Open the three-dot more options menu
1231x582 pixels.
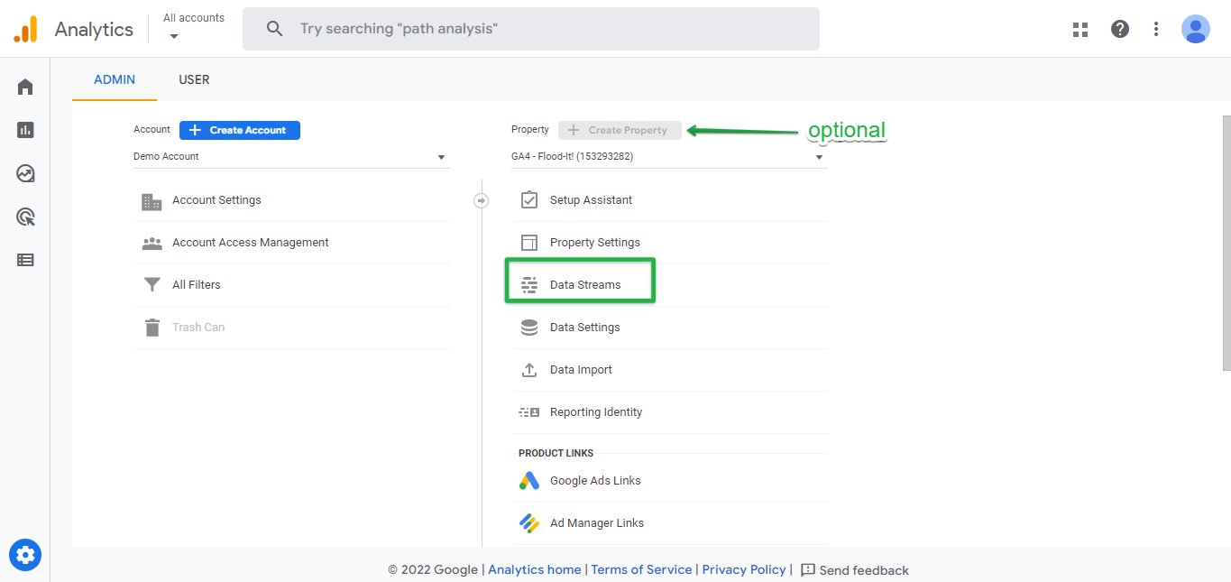click(1156, 29)
